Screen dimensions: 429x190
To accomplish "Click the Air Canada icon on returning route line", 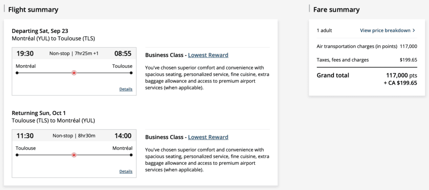I will [74, 155].
